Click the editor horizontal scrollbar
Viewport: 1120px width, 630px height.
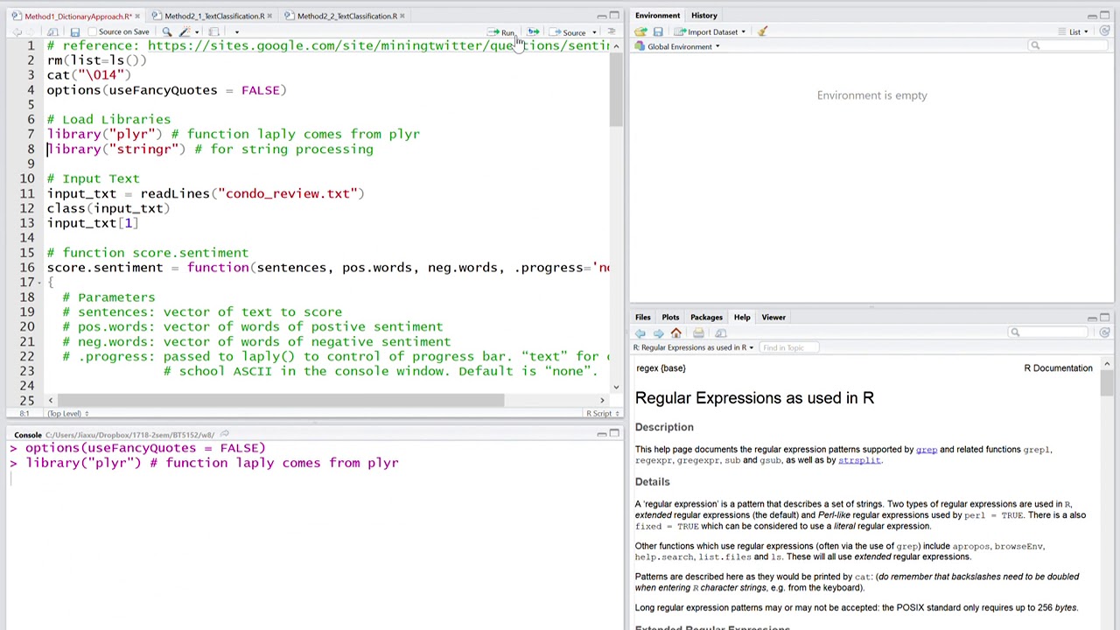(x=280, y=400)
